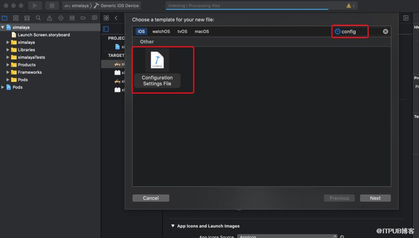This screenshot has height=238, width=419.
Task: Click the Stop button in toolbar
Action: coord(52,5)
